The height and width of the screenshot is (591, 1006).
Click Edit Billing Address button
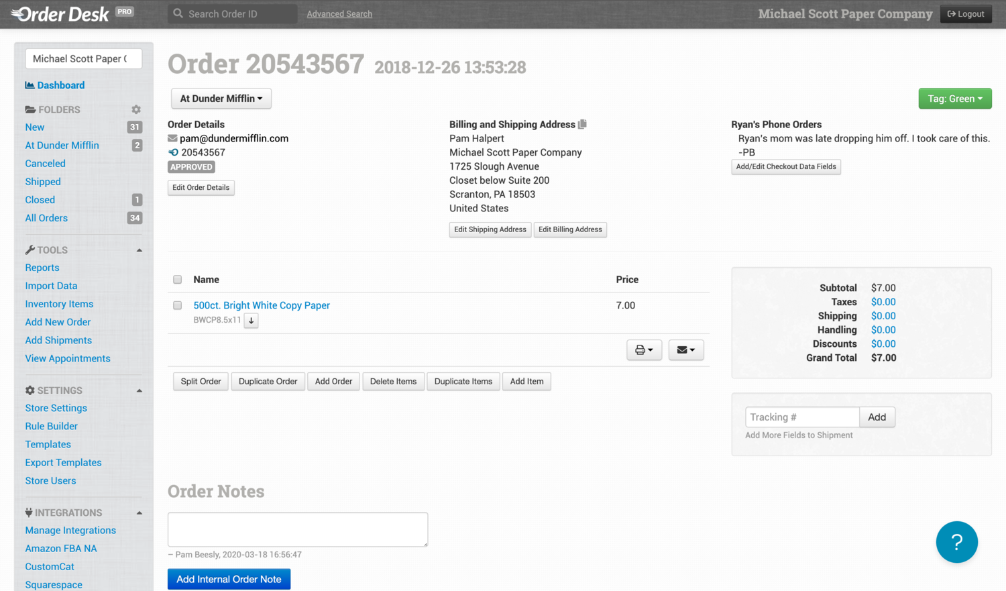click(570, 229)
